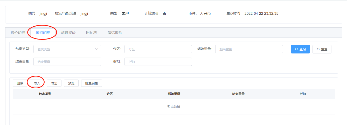
Task: Click the 导入 import button
Action: tap(37, 83)
